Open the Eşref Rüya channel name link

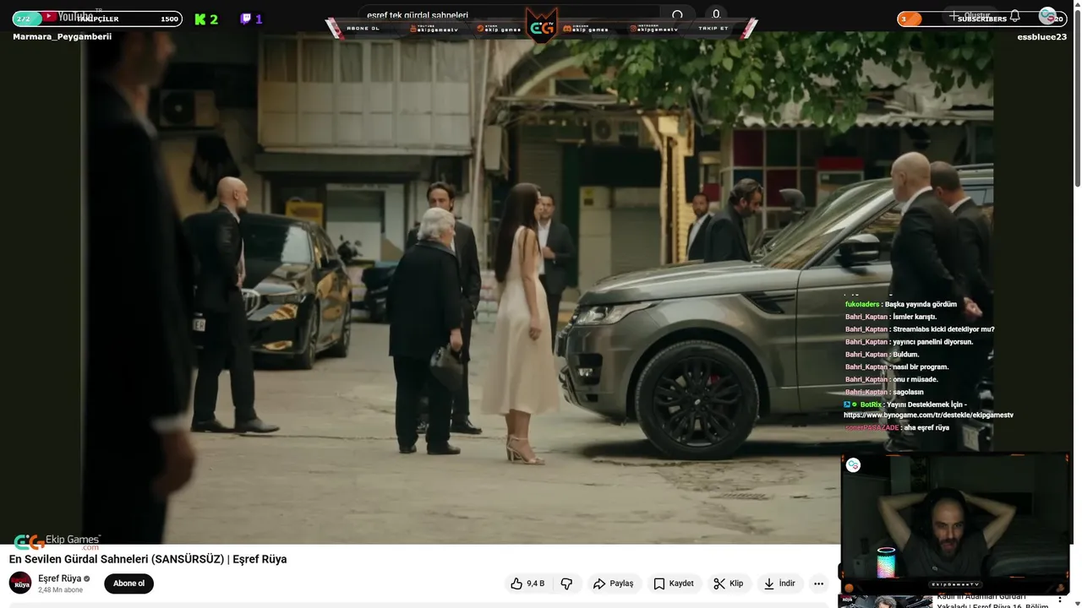59,578
